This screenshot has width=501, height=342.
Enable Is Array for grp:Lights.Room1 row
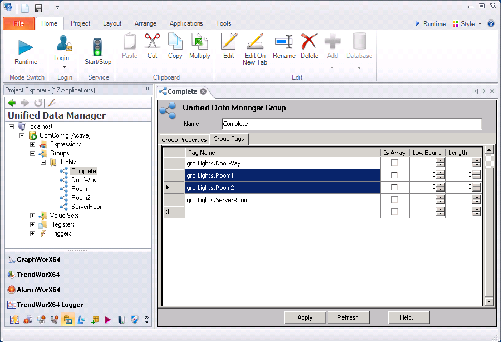tap(395, 175)
